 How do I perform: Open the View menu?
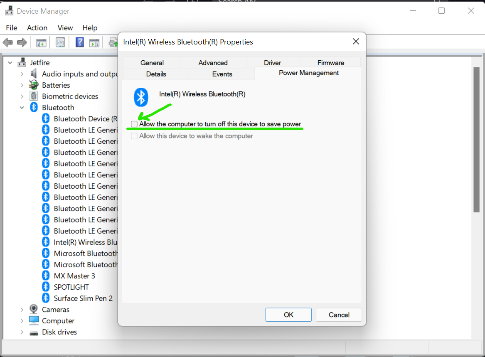point(65,28)
